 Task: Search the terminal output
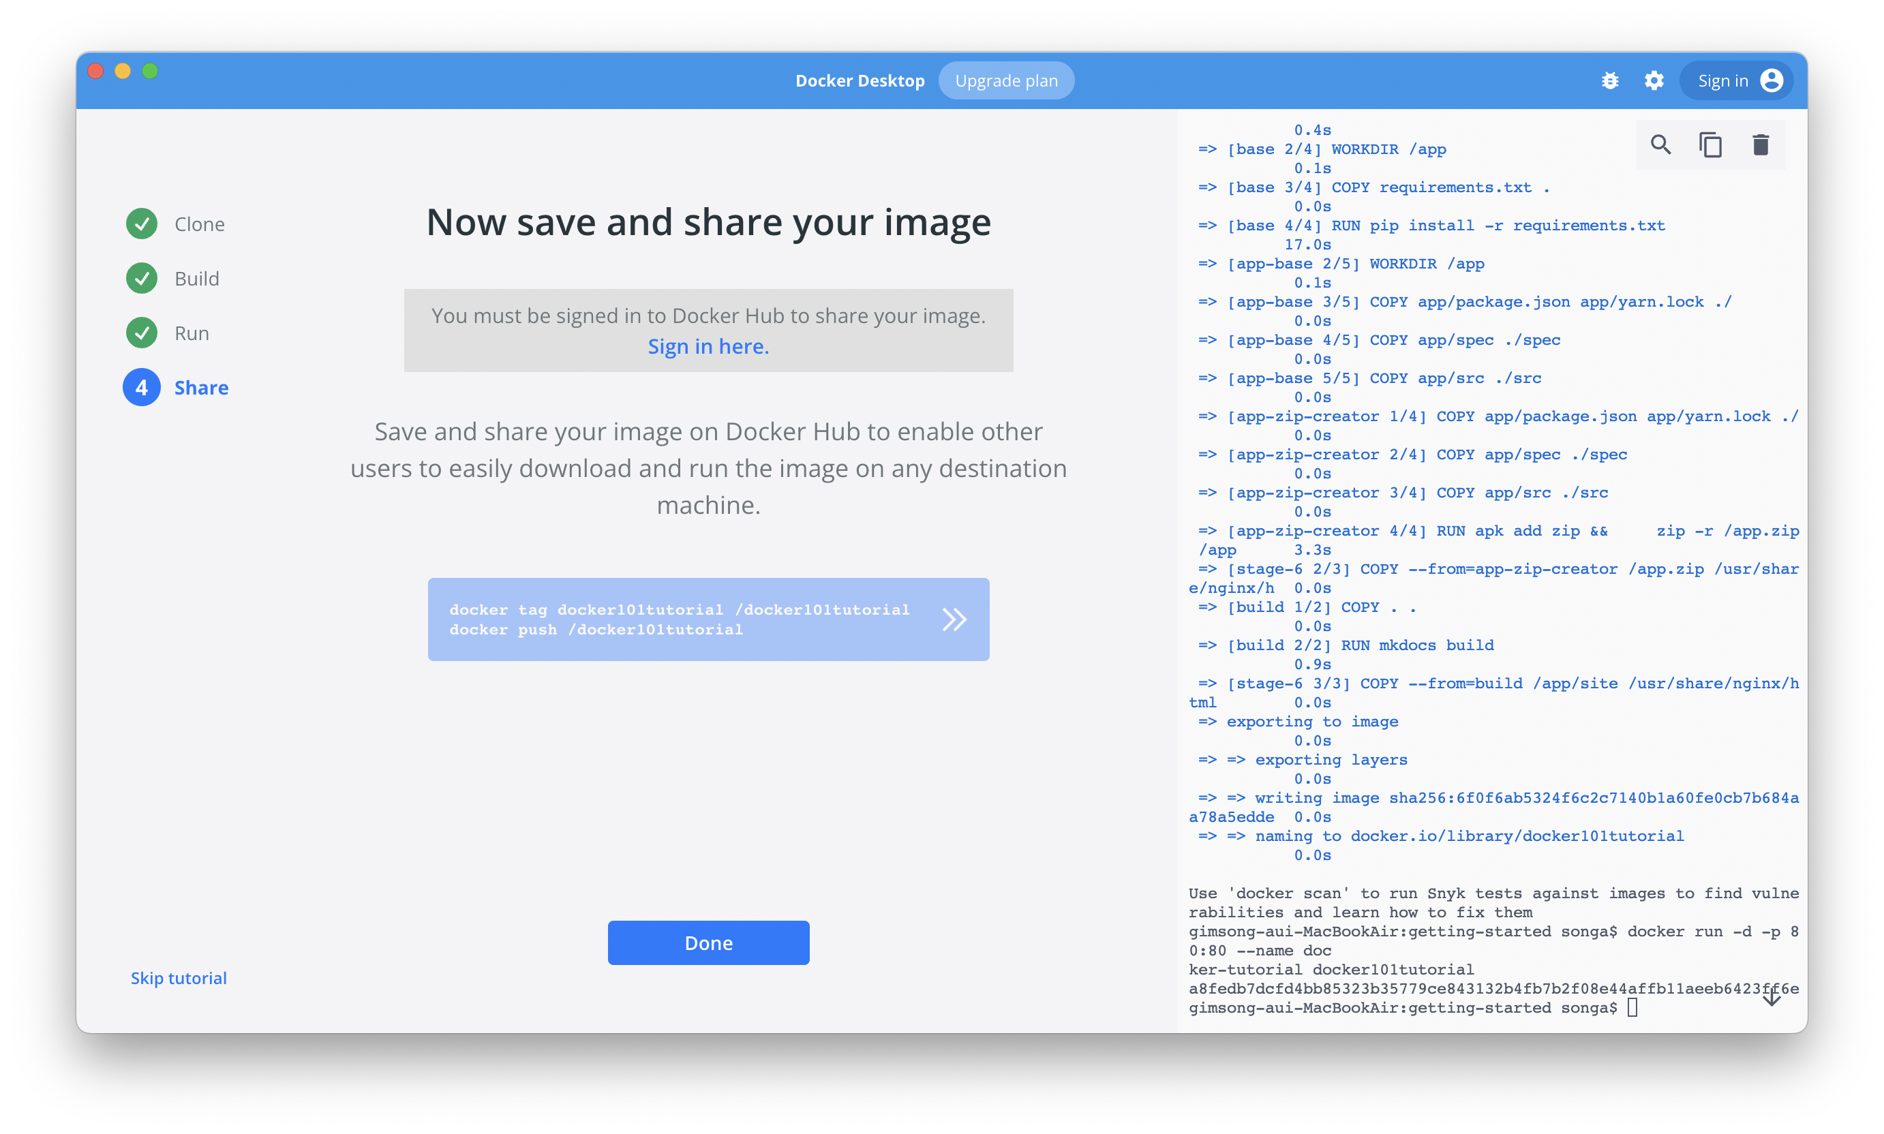pos(1660,144)
